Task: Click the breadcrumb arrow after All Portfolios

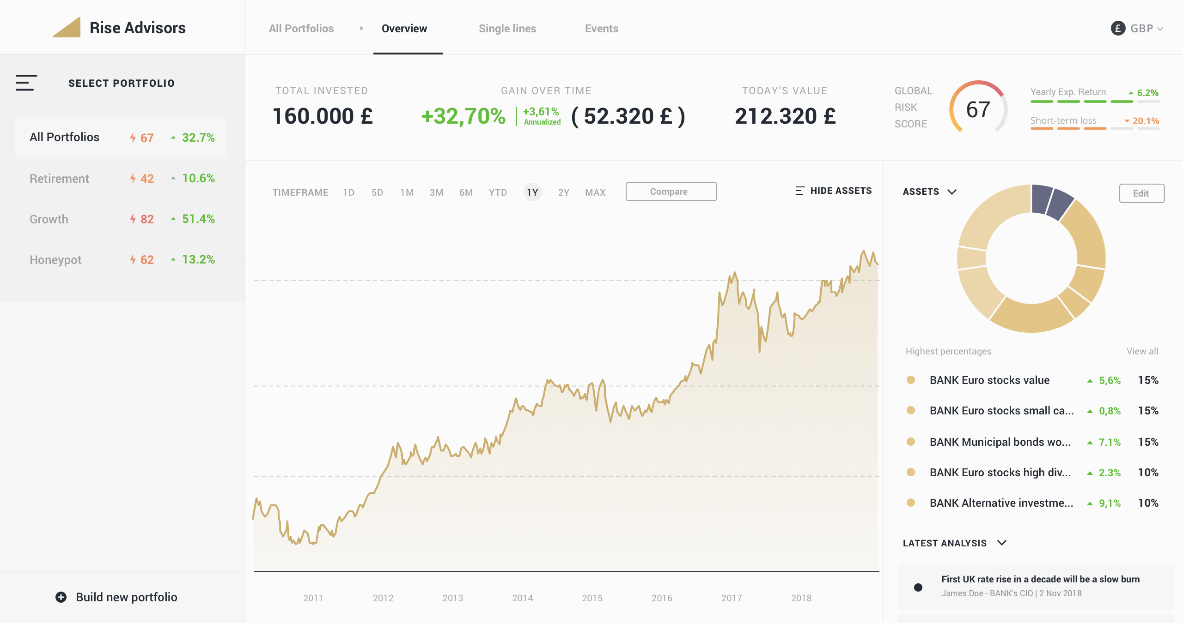Action: 361,29
